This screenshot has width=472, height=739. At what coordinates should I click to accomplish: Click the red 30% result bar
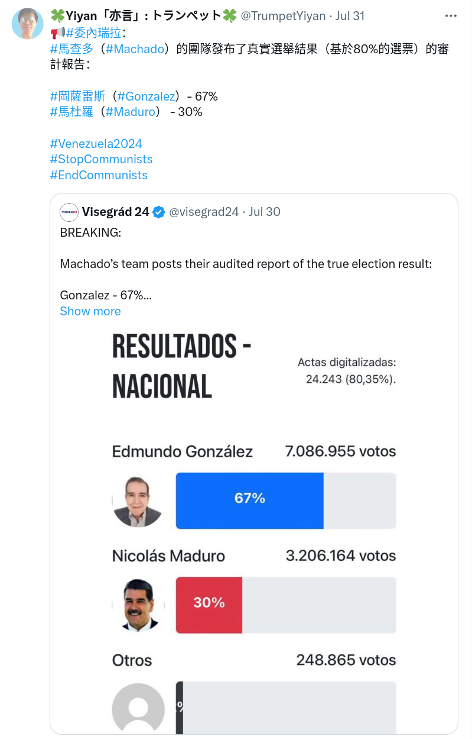pos(209,605)
